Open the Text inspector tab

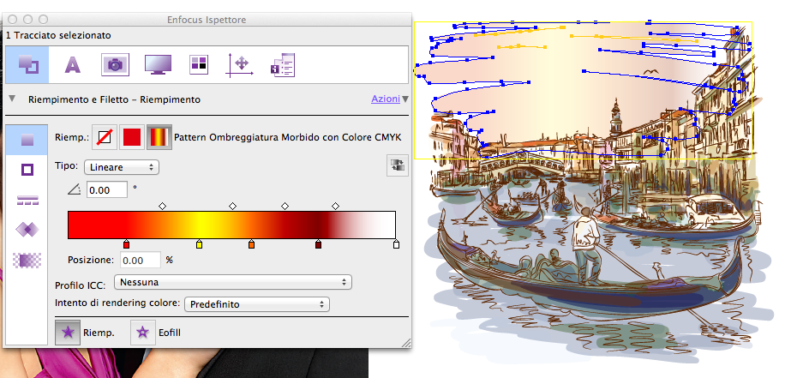click(x=73, y=63)
